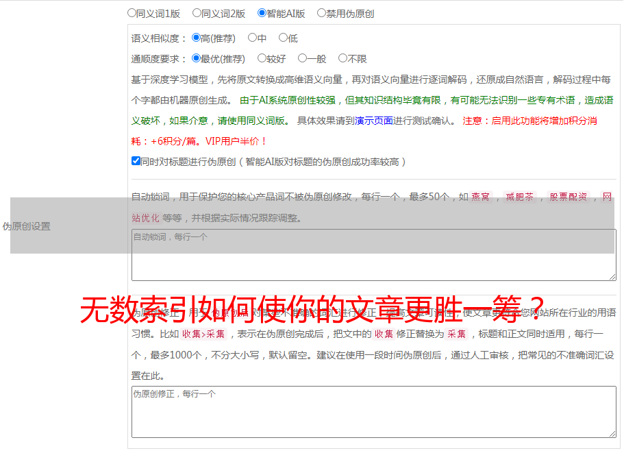
Task: Set 通顺度要求 to 一般
Action: 303,58
